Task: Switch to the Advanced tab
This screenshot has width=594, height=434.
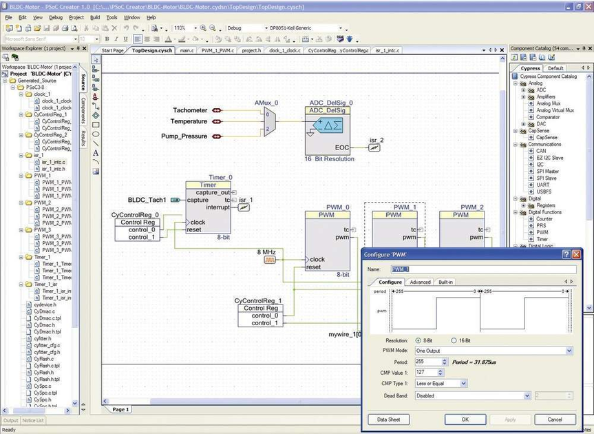Action: tap(419, 282)
